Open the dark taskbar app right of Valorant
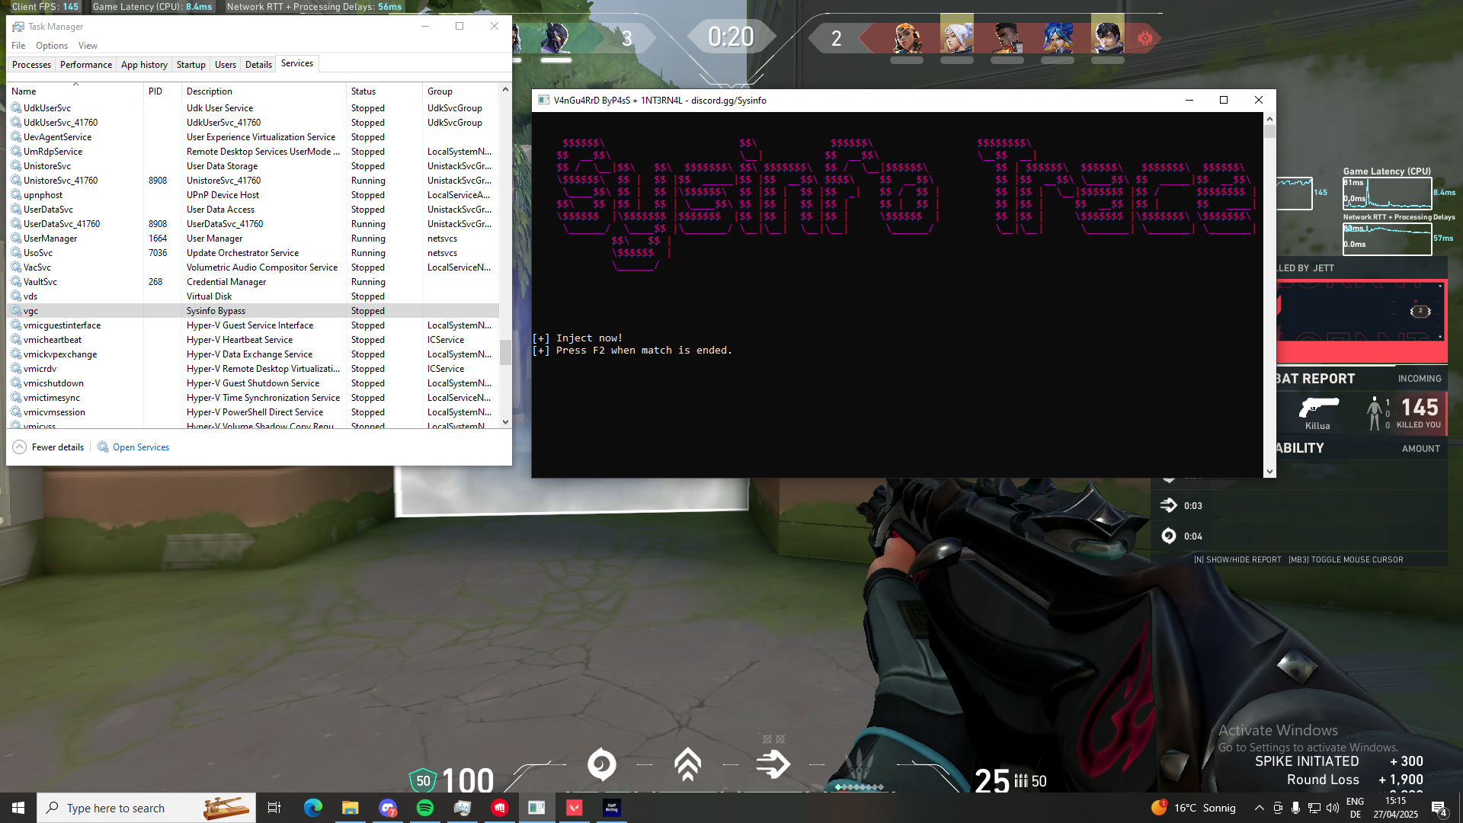Image resolution: width=1463 pixels, height=823 pixels. pyautogui.click(x=611, y=808)
